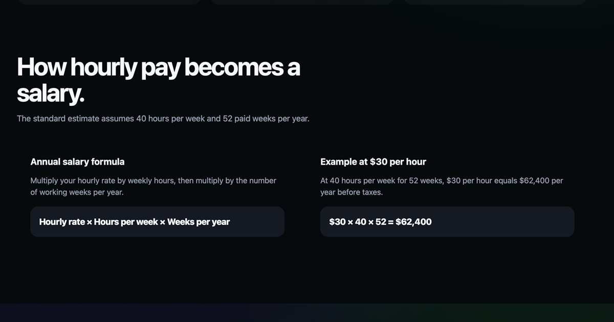This screenshot has height=322, width=614.
Task: Click the gradient band at the page bottom
Action: 307,313
